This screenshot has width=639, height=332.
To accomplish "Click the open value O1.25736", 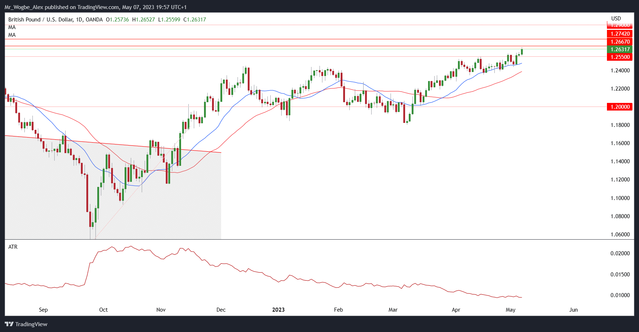I will pos(117,20).
